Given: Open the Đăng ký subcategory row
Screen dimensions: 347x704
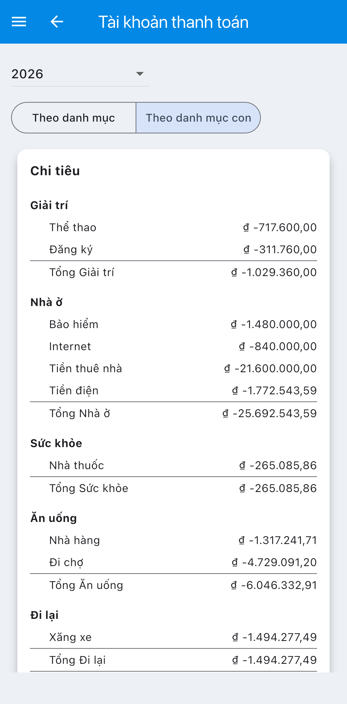Looking at the screenshot, I should point(173,250).
